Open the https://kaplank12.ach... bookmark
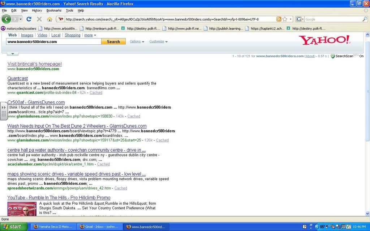 point(265,29)
